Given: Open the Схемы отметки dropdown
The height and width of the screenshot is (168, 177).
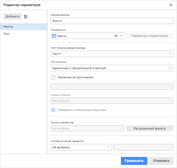Looking at the screenshot, I should tap(112, 101).
